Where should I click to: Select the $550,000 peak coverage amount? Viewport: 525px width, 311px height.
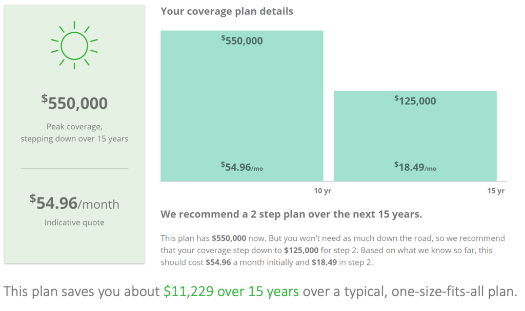pos(74,102)
